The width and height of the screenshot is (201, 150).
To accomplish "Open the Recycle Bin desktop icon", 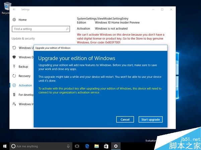I will [6, 8].
